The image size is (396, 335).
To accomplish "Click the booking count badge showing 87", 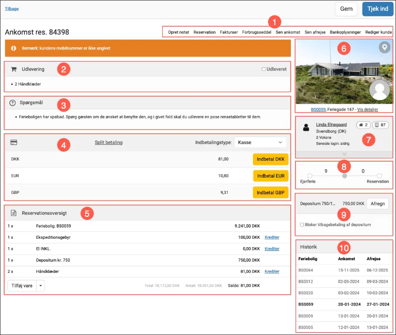I will pos(380,125).
